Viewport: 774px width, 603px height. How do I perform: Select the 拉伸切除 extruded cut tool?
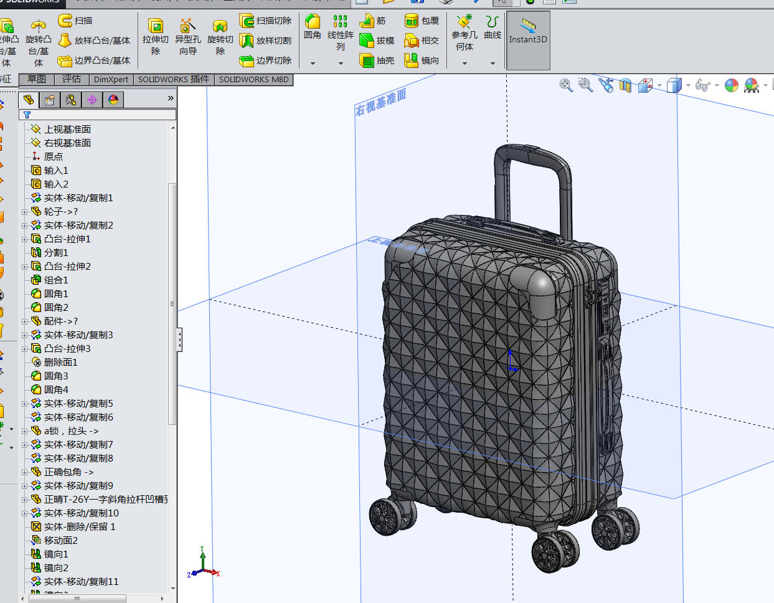(x=156, y=37)
